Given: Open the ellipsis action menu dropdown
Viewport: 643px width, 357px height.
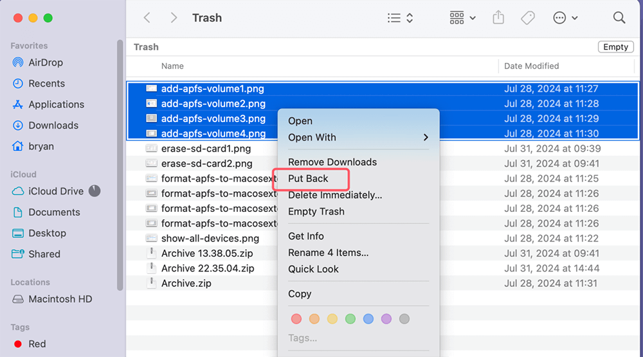Looking at the screenshot, I should point(565,18).
